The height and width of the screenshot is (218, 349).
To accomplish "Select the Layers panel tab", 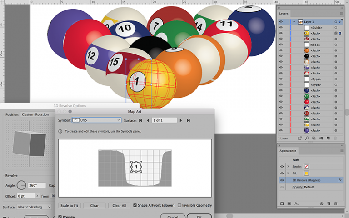I will coord(284,14).
